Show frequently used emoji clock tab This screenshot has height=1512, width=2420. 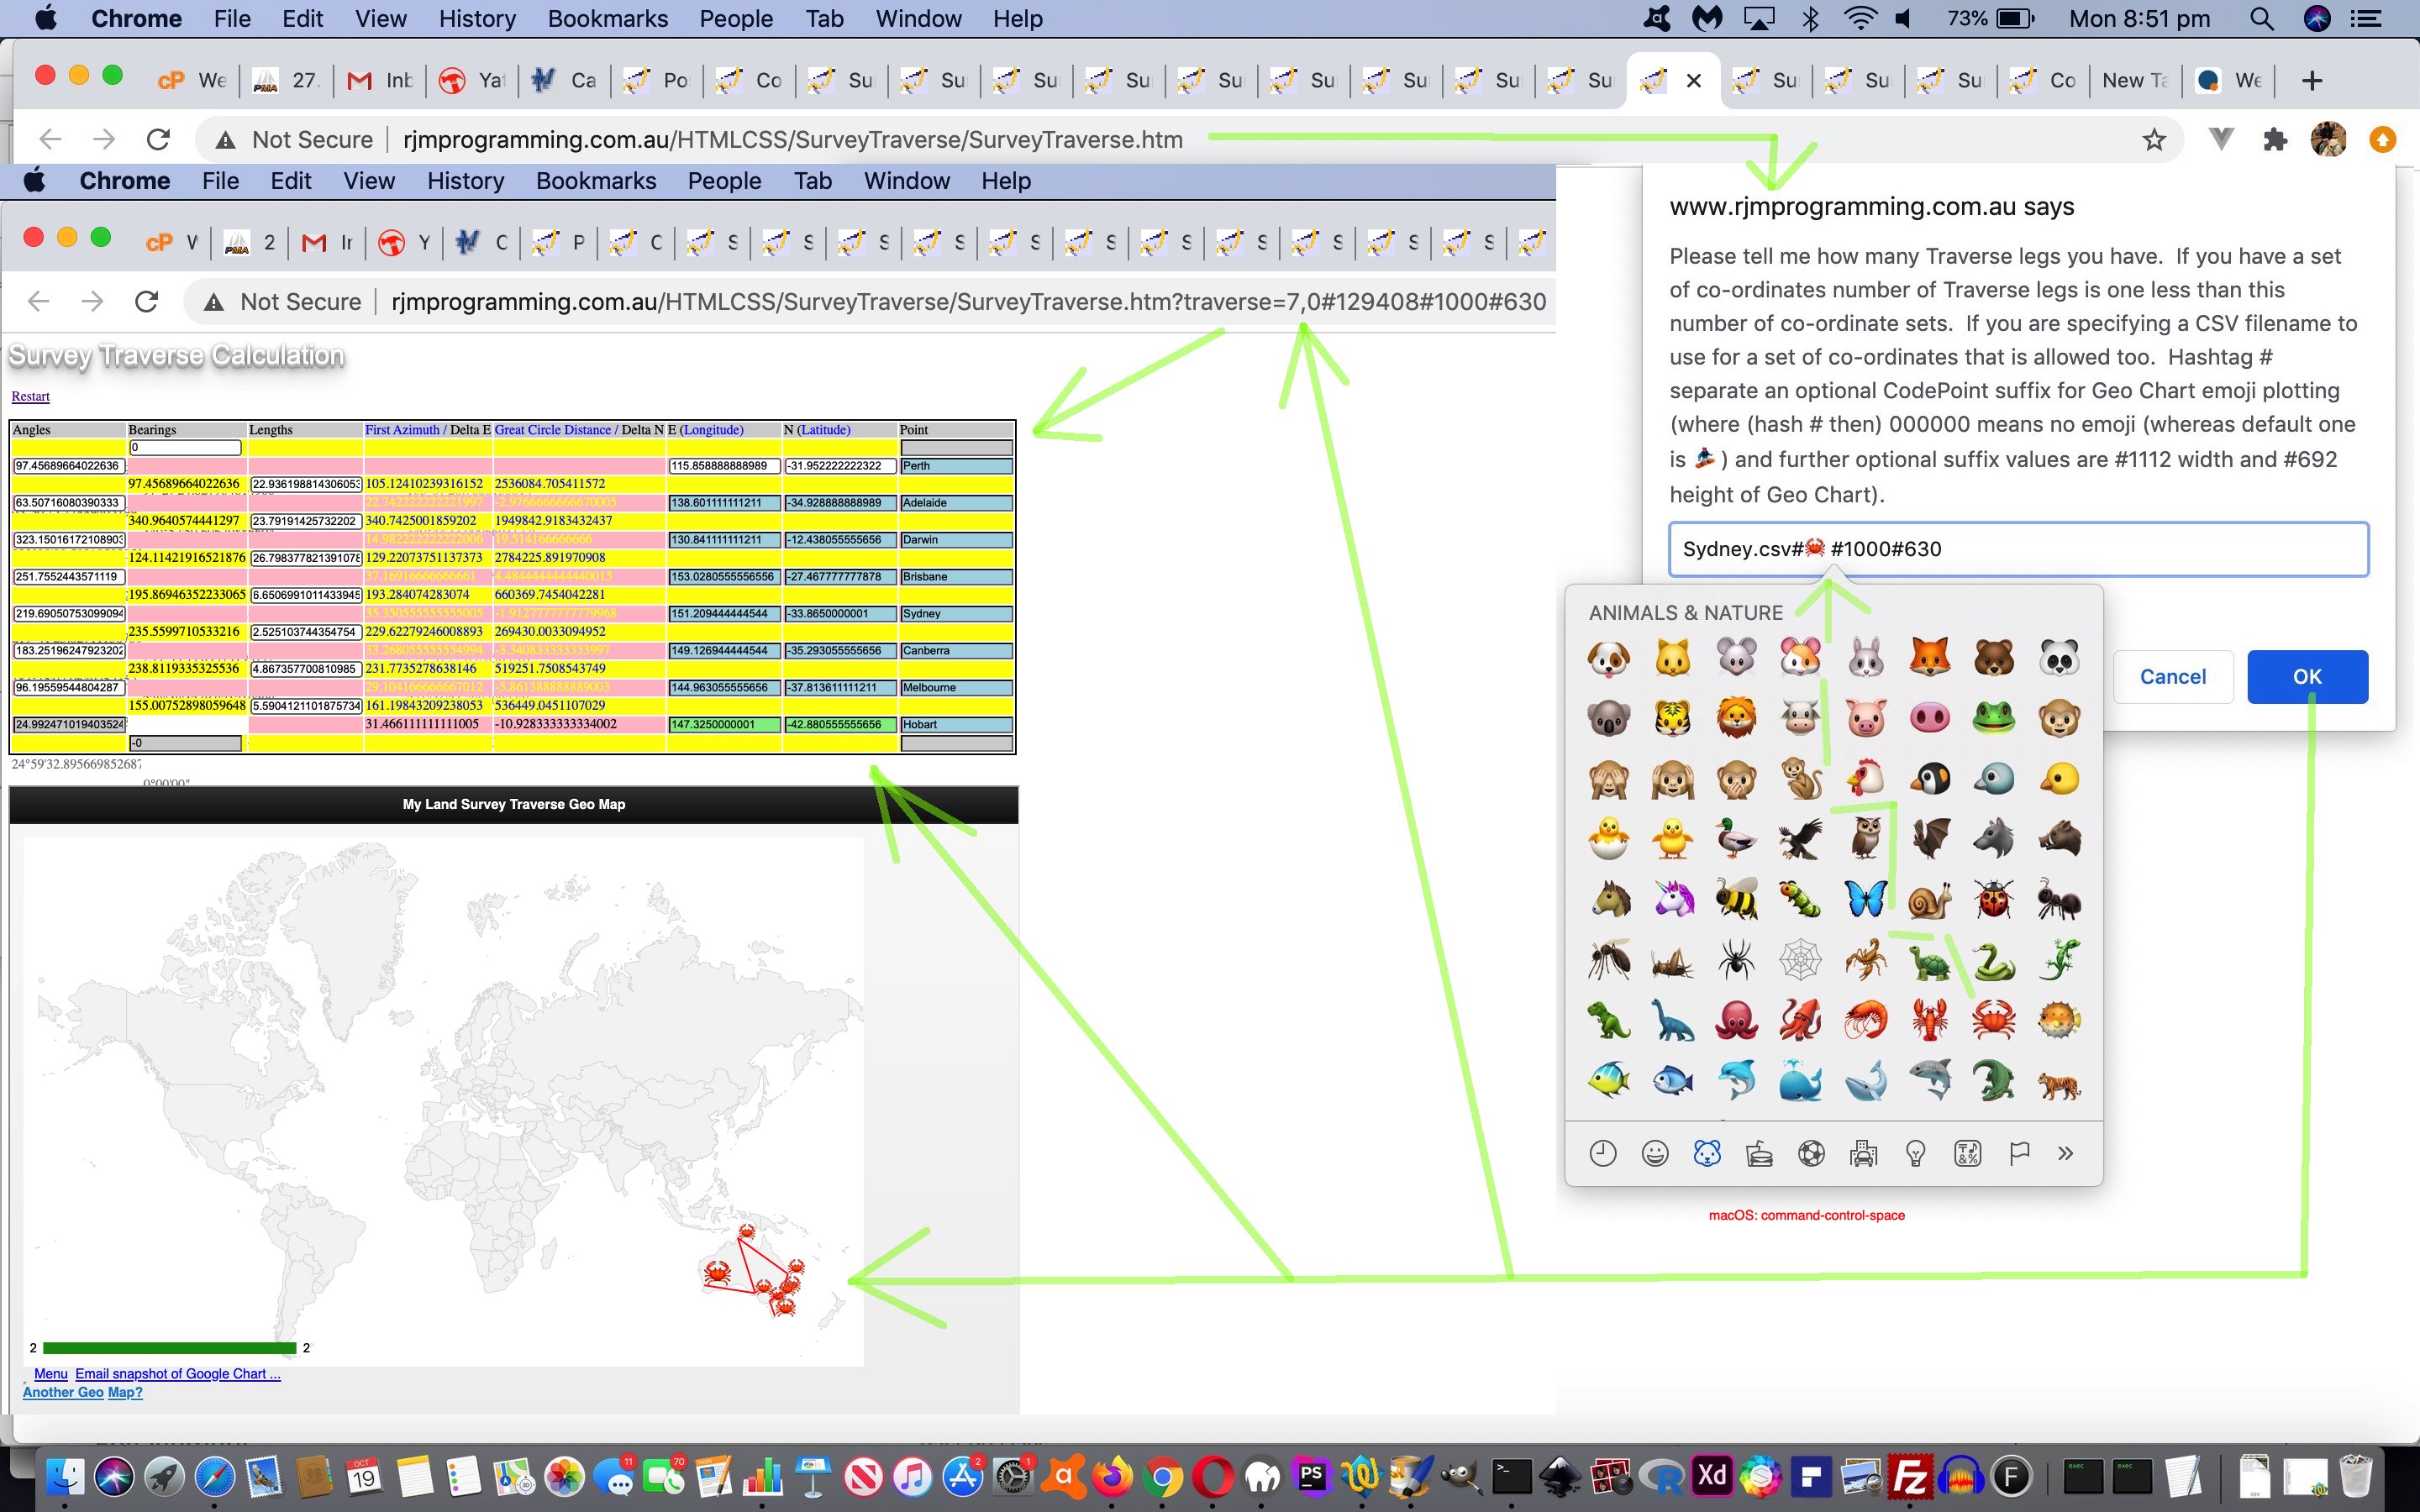(1602, 1154)
